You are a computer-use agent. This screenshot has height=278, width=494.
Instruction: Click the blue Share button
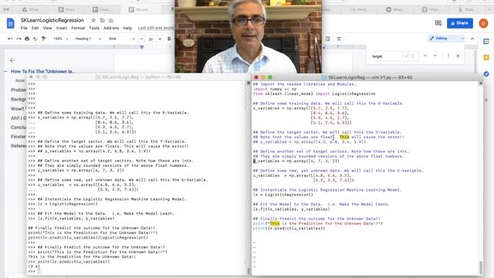pyautogui.click(x=460, y=23)
